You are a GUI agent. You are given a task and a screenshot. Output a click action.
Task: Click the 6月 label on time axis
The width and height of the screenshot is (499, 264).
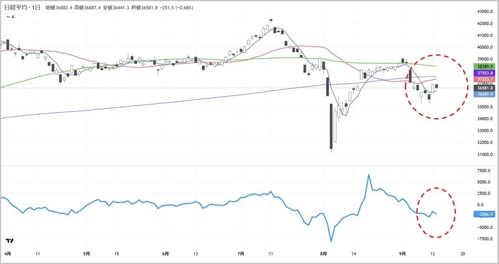[x=165, y=253]
